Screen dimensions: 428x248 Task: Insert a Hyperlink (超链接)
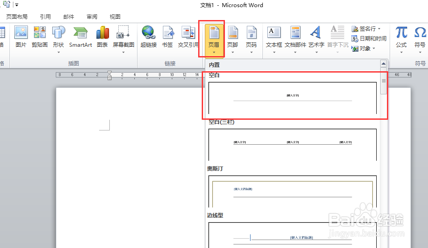pyautogui.click(x=149, y=37)
